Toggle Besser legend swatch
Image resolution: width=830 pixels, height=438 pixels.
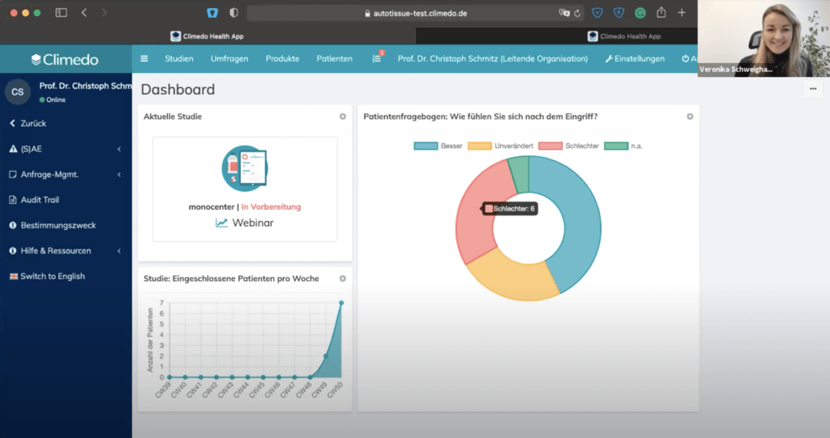[x=426, y=146]
